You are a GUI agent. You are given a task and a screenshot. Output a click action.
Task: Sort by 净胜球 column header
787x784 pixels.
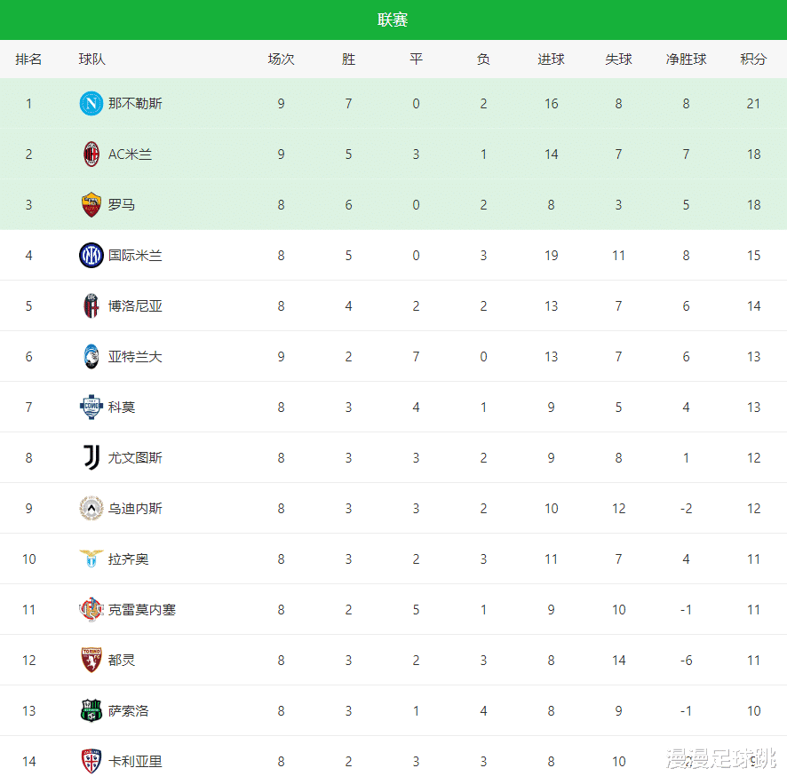pyautogui.click(x=686, y=59)
